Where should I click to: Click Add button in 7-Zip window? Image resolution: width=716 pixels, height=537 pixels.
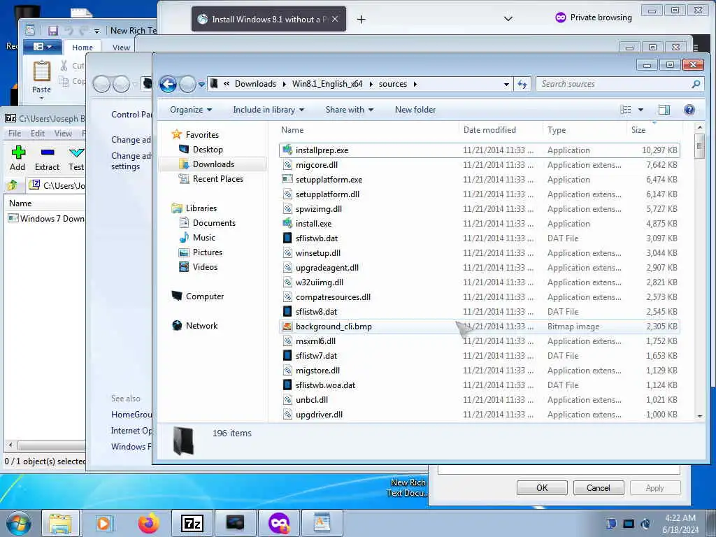point(17,158)
